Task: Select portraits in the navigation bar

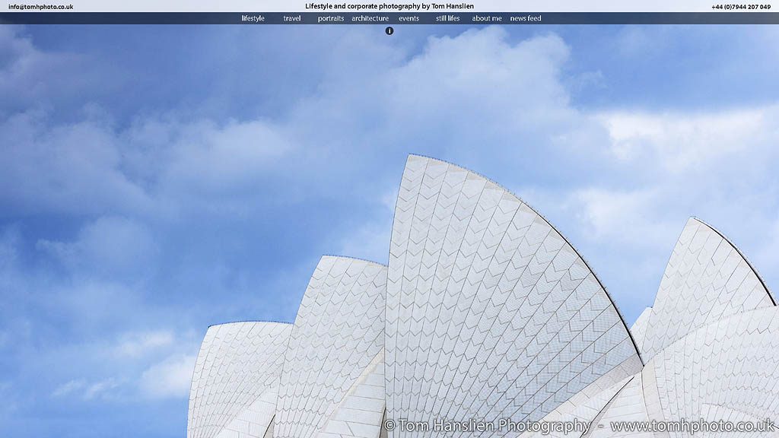Action: point(331,18)
